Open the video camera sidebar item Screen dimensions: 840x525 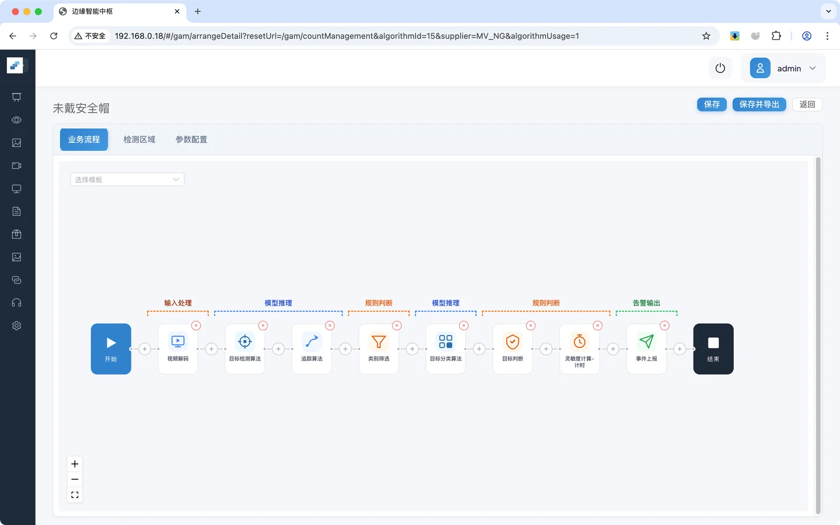click(x=16, y=166)
